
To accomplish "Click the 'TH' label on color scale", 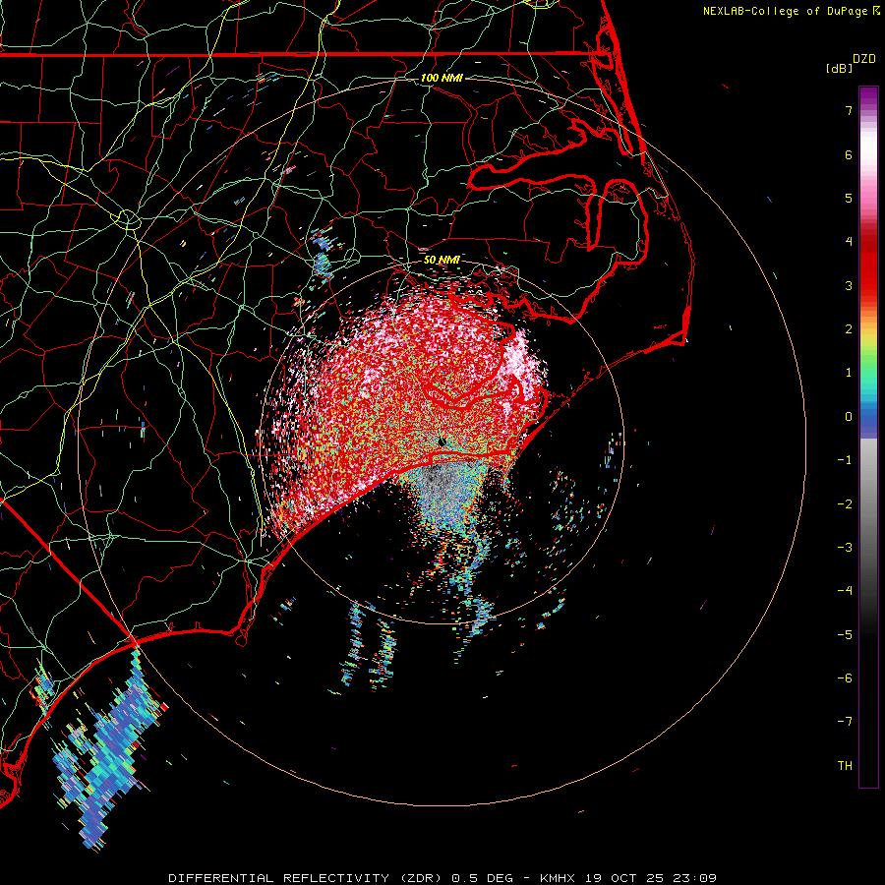I will click(845, 766).
